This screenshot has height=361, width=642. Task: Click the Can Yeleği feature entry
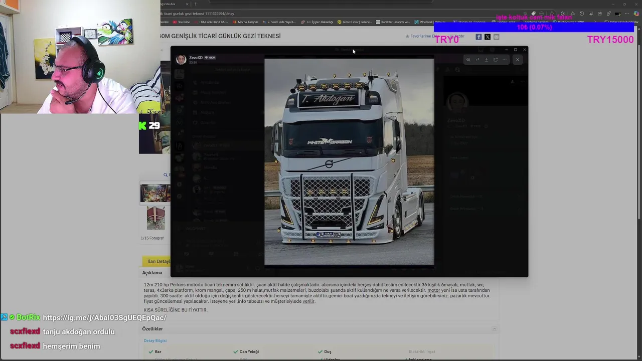pyautogui.click(x=246, y=351)
